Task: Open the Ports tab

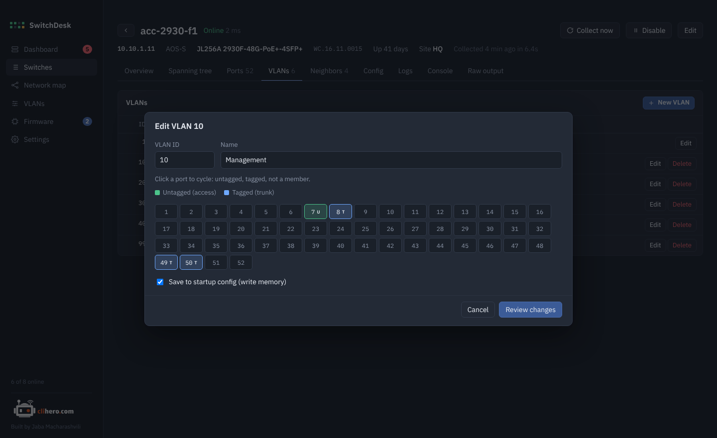Action: point(240,71)
